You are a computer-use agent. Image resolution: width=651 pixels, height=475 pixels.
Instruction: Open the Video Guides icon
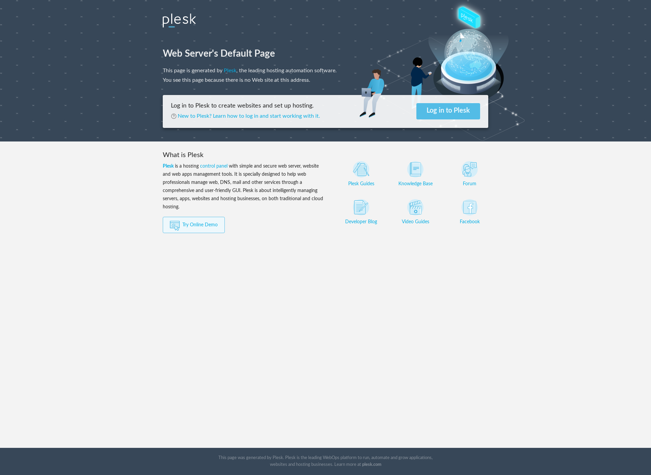pyautogui.click(x=415, y=207)
